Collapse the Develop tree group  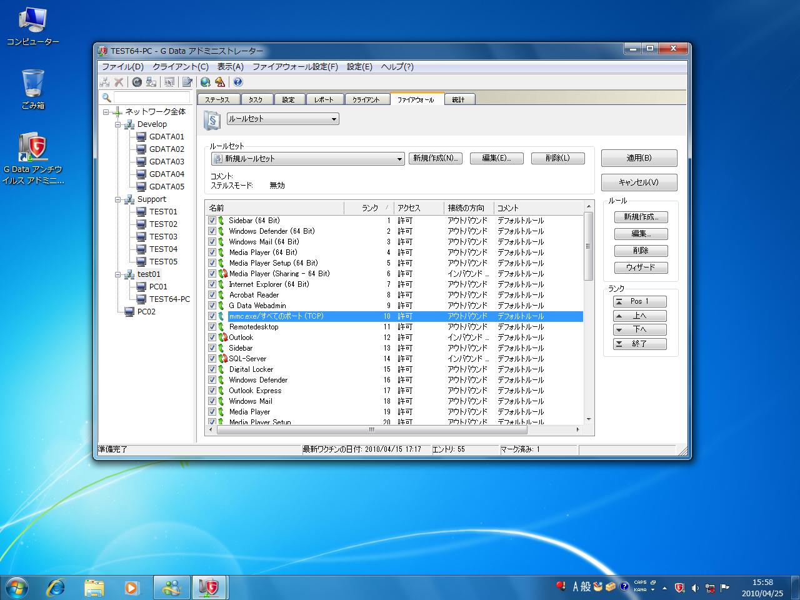[x=117, y=124]
